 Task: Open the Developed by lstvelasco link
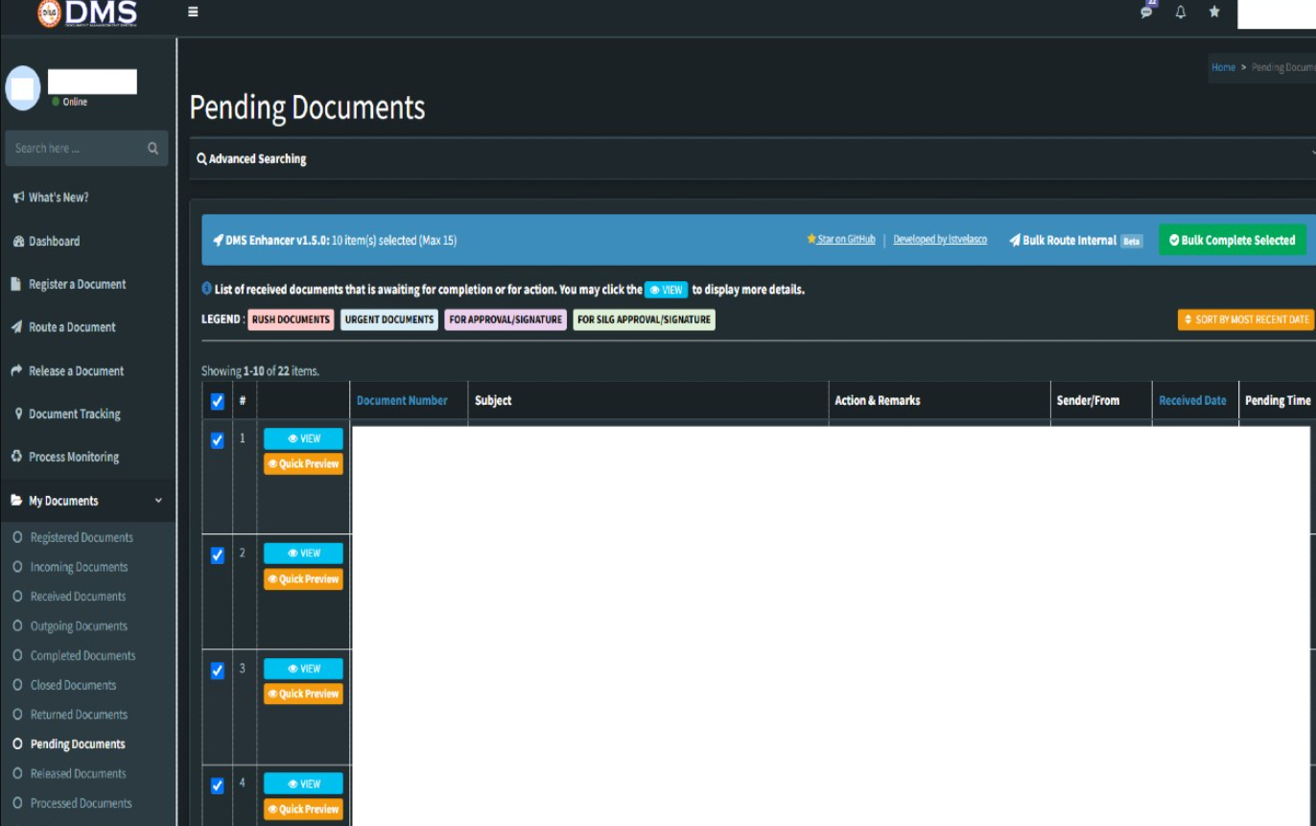click(940, 240)
